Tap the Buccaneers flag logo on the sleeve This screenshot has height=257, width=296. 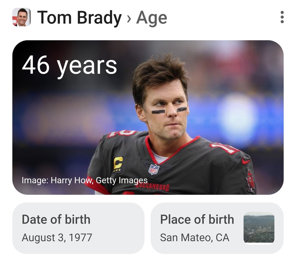point(250,180)
